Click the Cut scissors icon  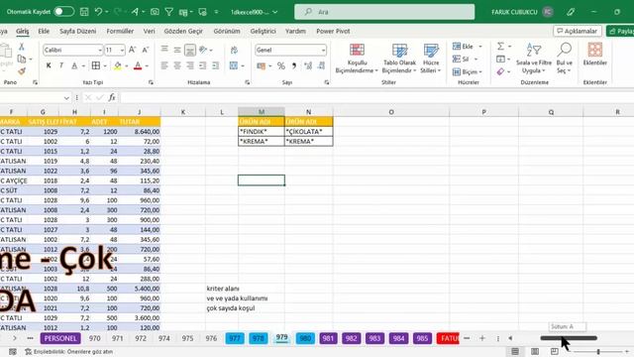tap(22, 47)
